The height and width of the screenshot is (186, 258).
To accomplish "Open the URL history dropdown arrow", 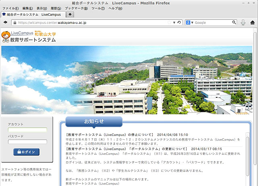I will [x=174, y=23].
